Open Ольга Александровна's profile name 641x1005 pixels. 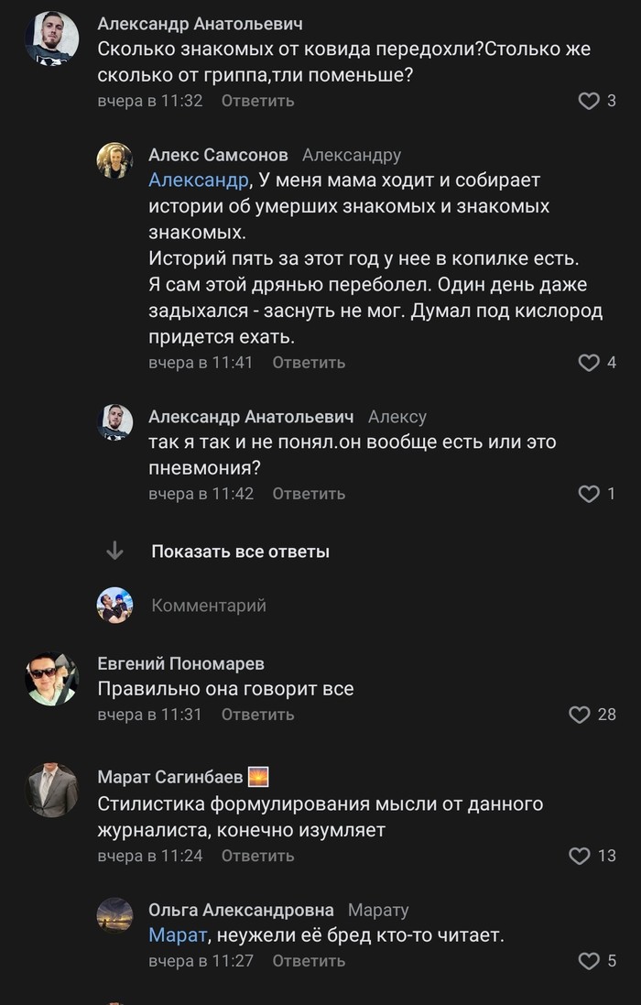(x=241, y=910)
